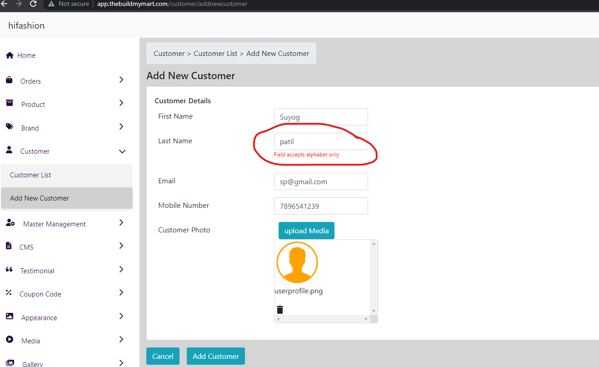Click Customer List in the breadcrumb
This screenshot has width=599, height=367.
[x=215, y=53]
